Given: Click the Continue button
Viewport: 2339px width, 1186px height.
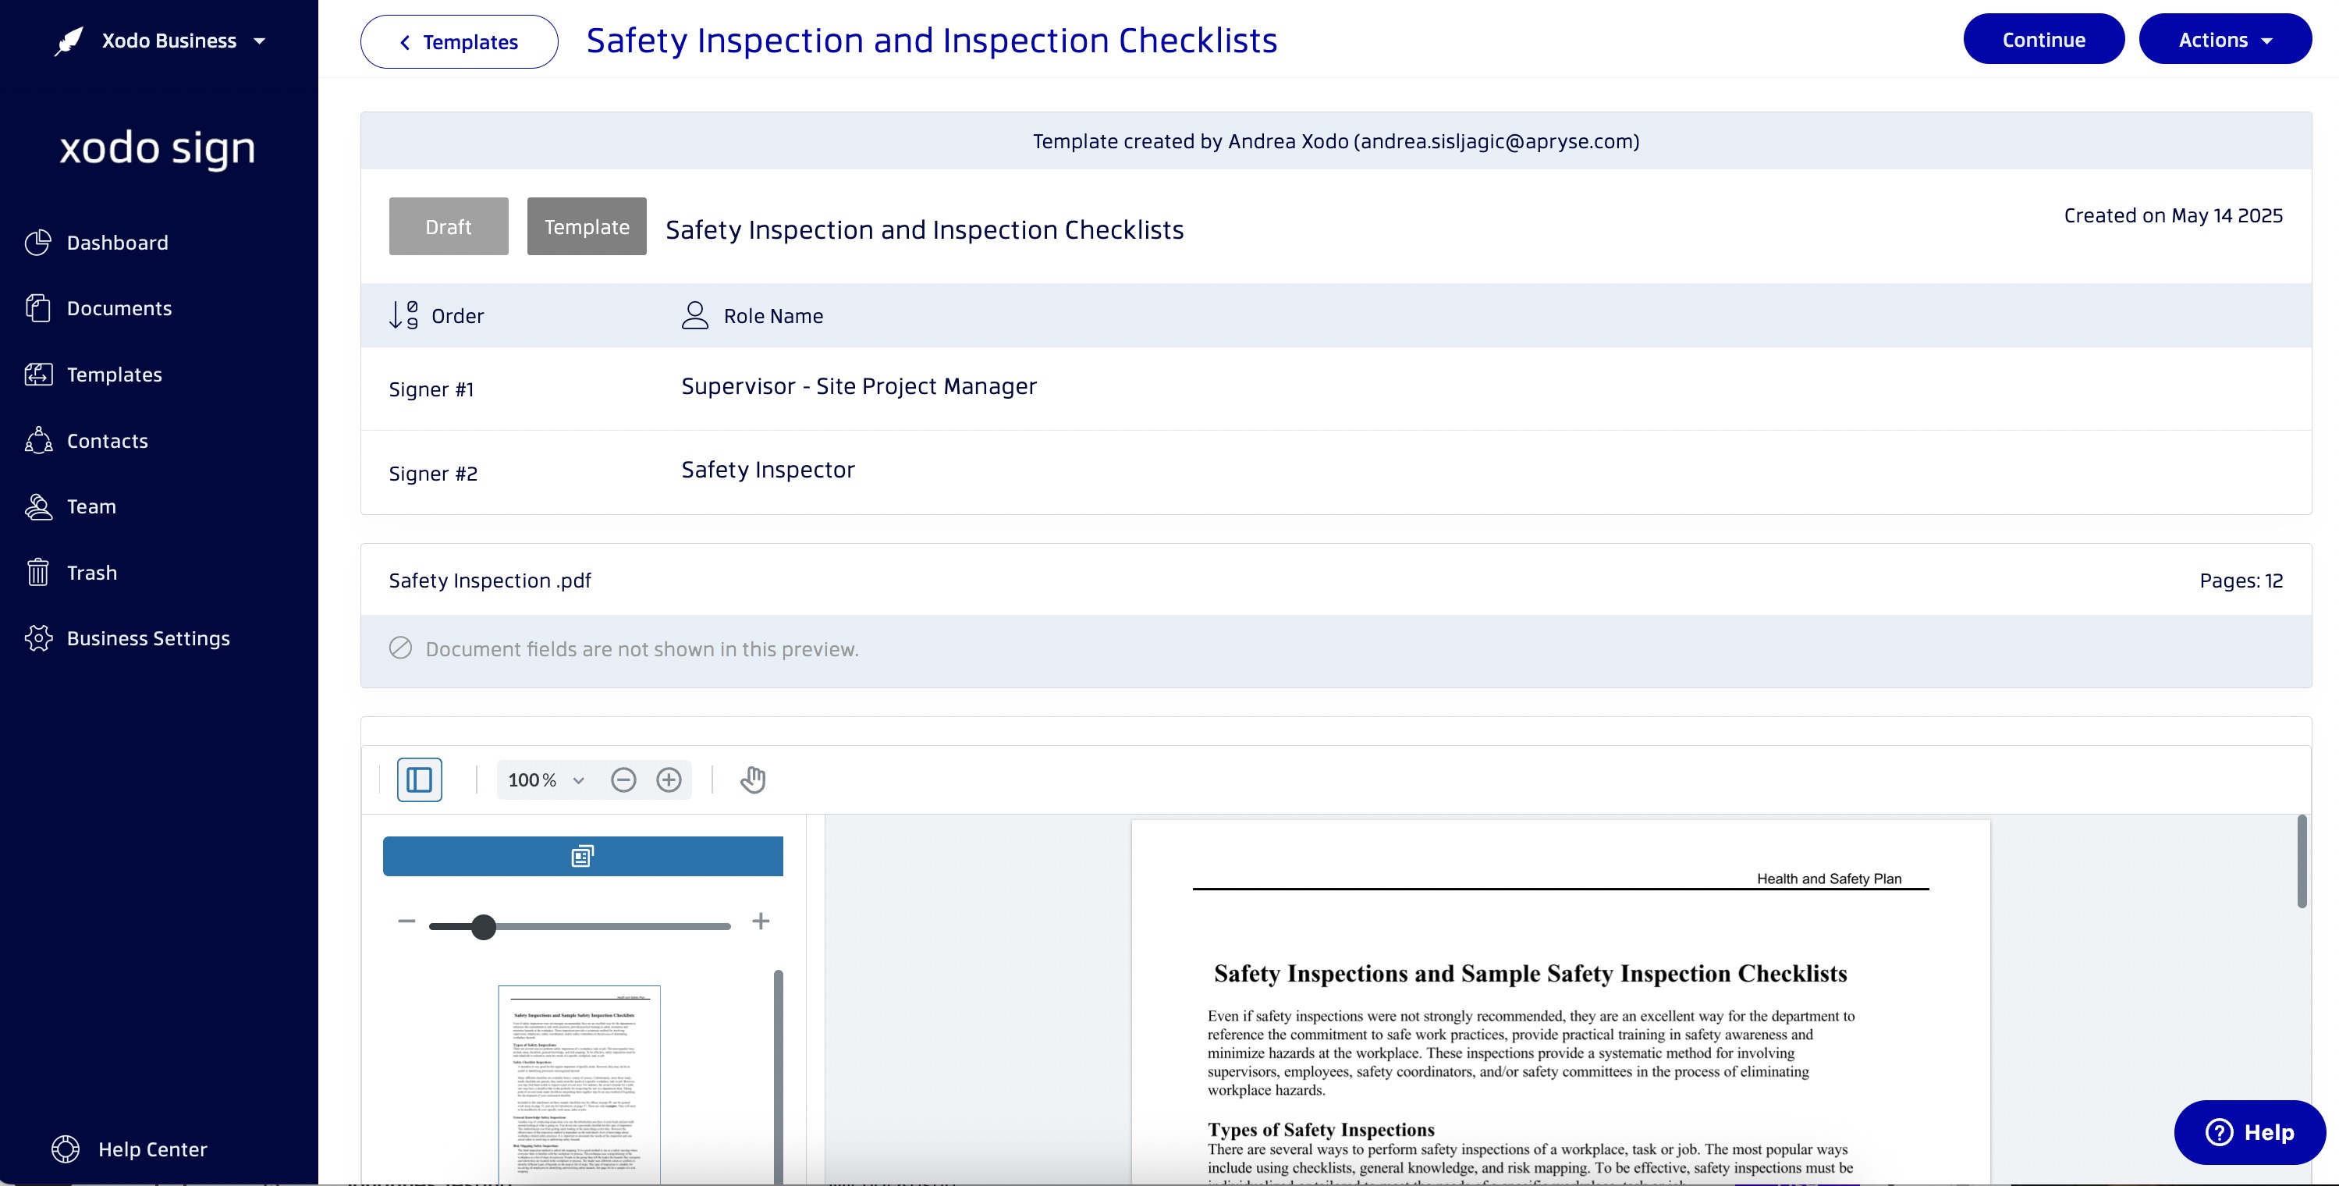Looking at the screenshot, I should click(x=2043, y=39).
